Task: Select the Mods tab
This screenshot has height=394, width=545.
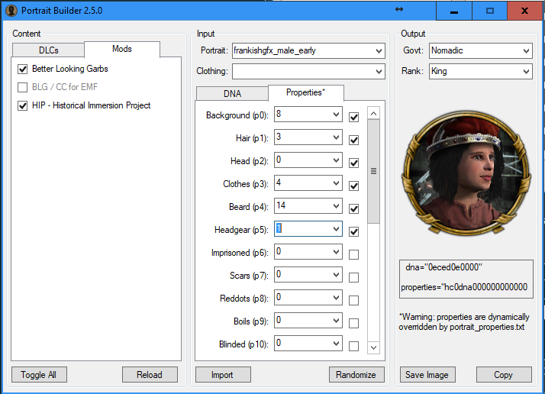Action: pos(122,49)
